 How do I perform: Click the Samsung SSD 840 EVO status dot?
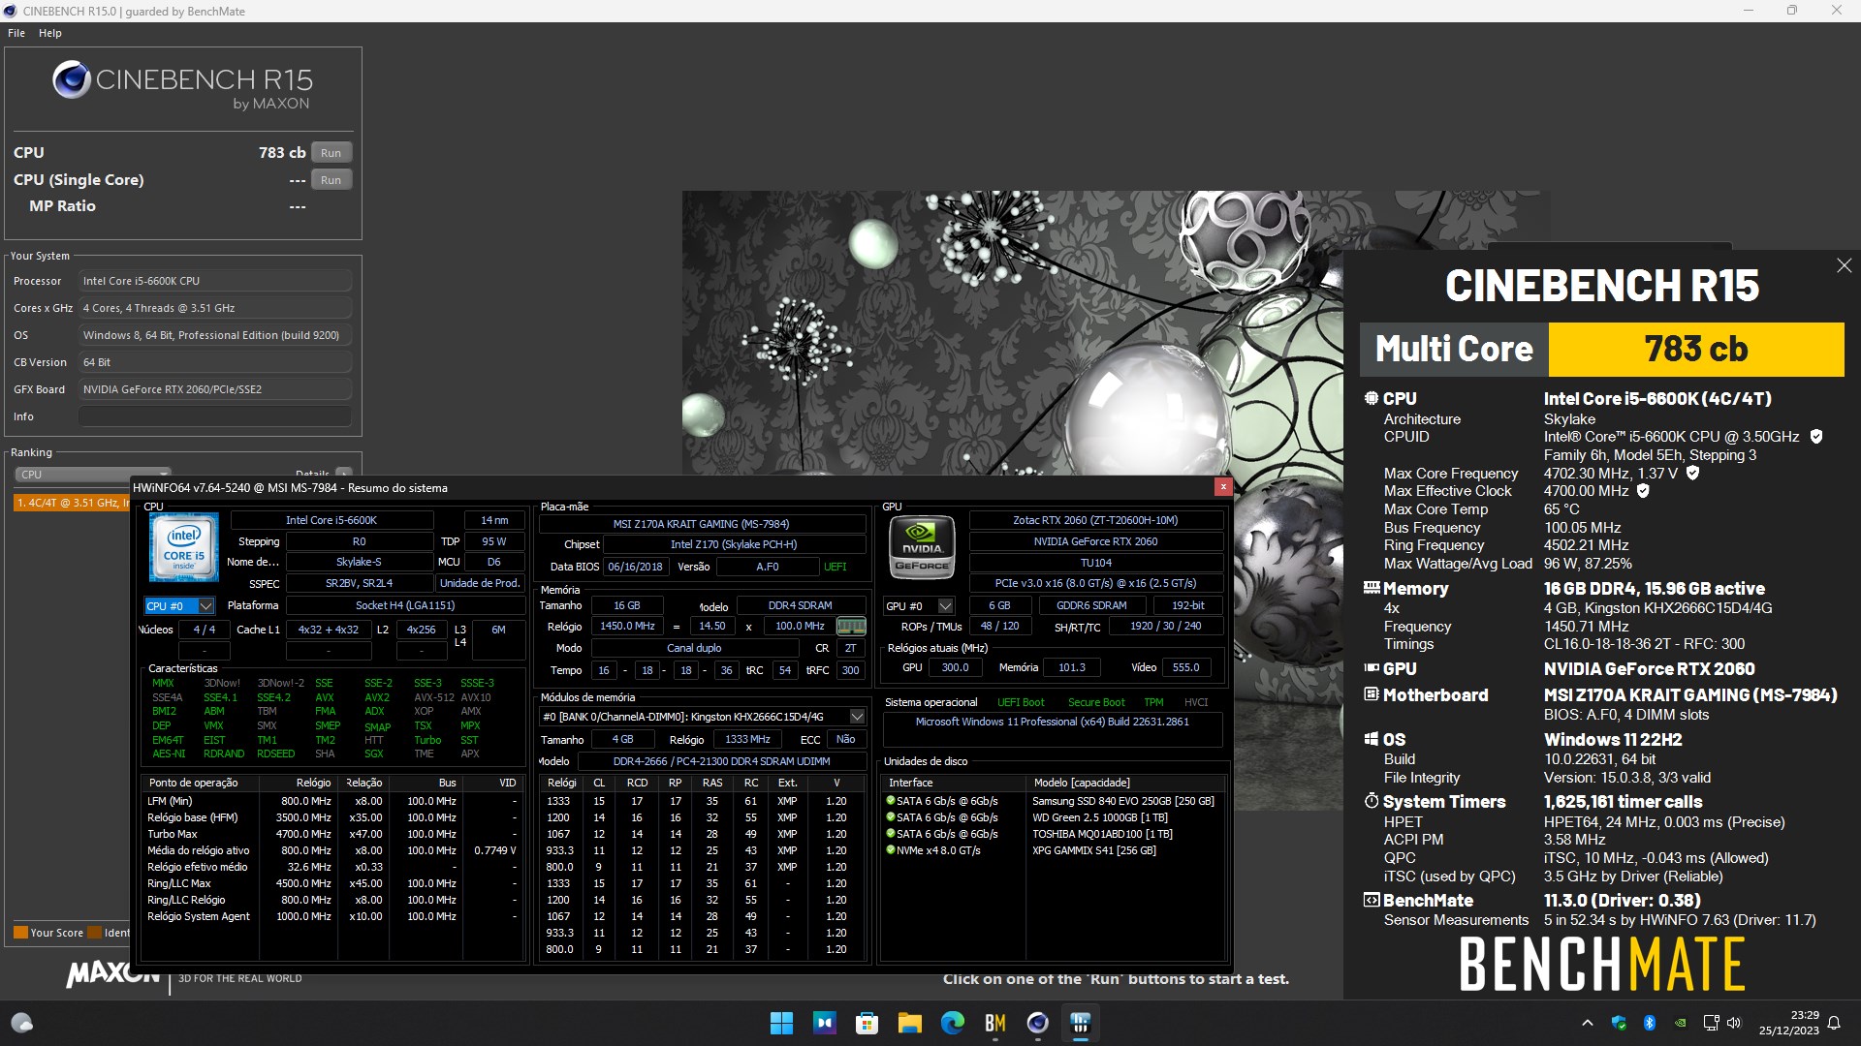(890, 801)
